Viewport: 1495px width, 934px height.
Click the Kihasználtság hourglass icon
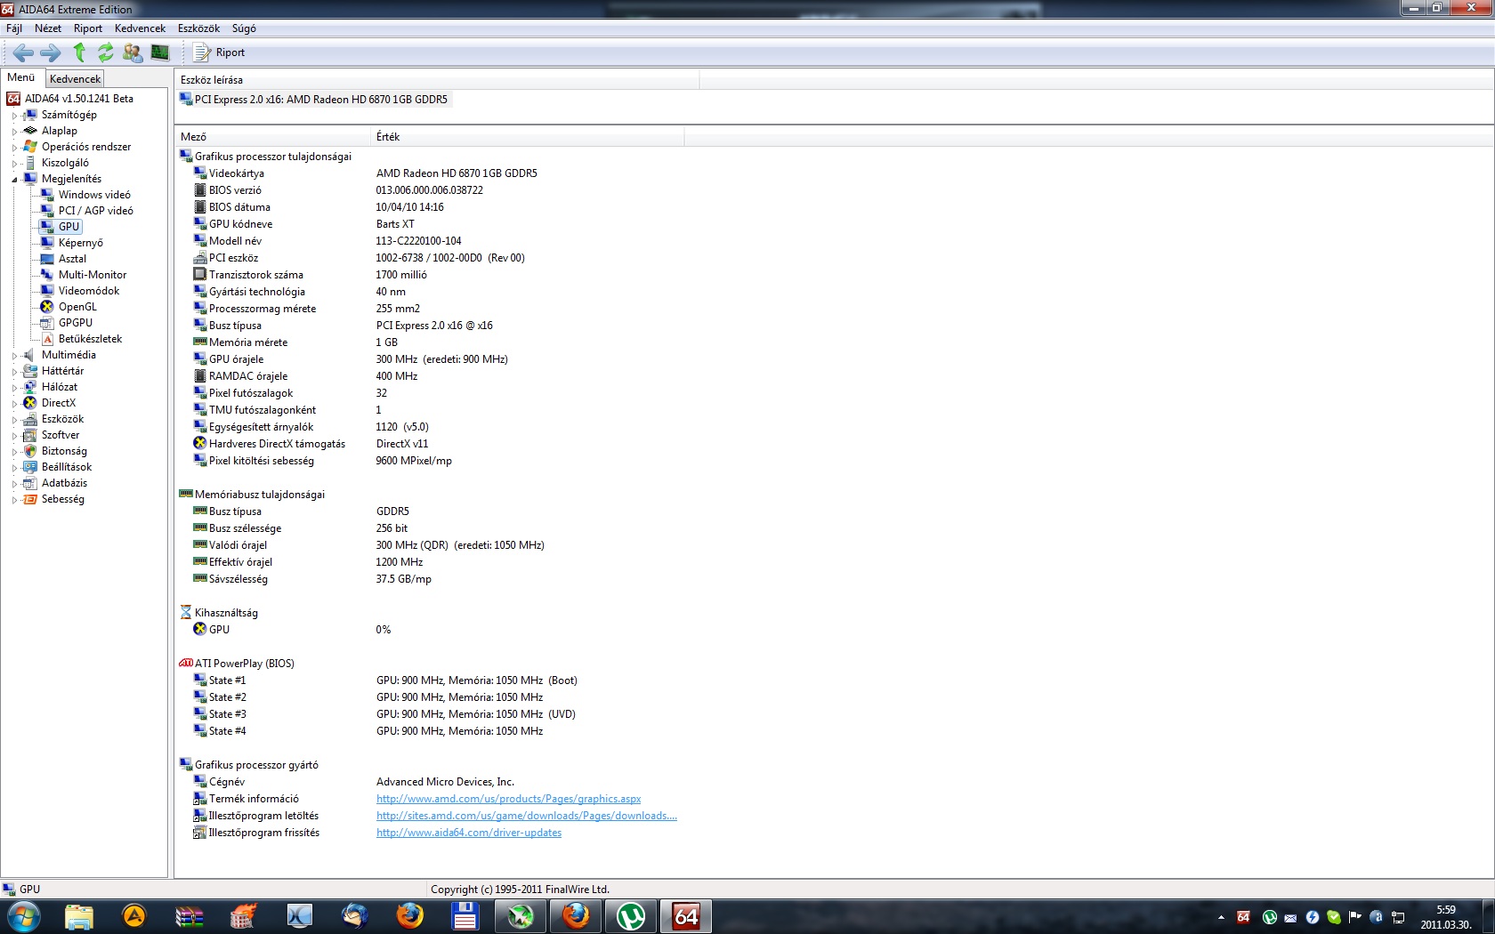186,613
